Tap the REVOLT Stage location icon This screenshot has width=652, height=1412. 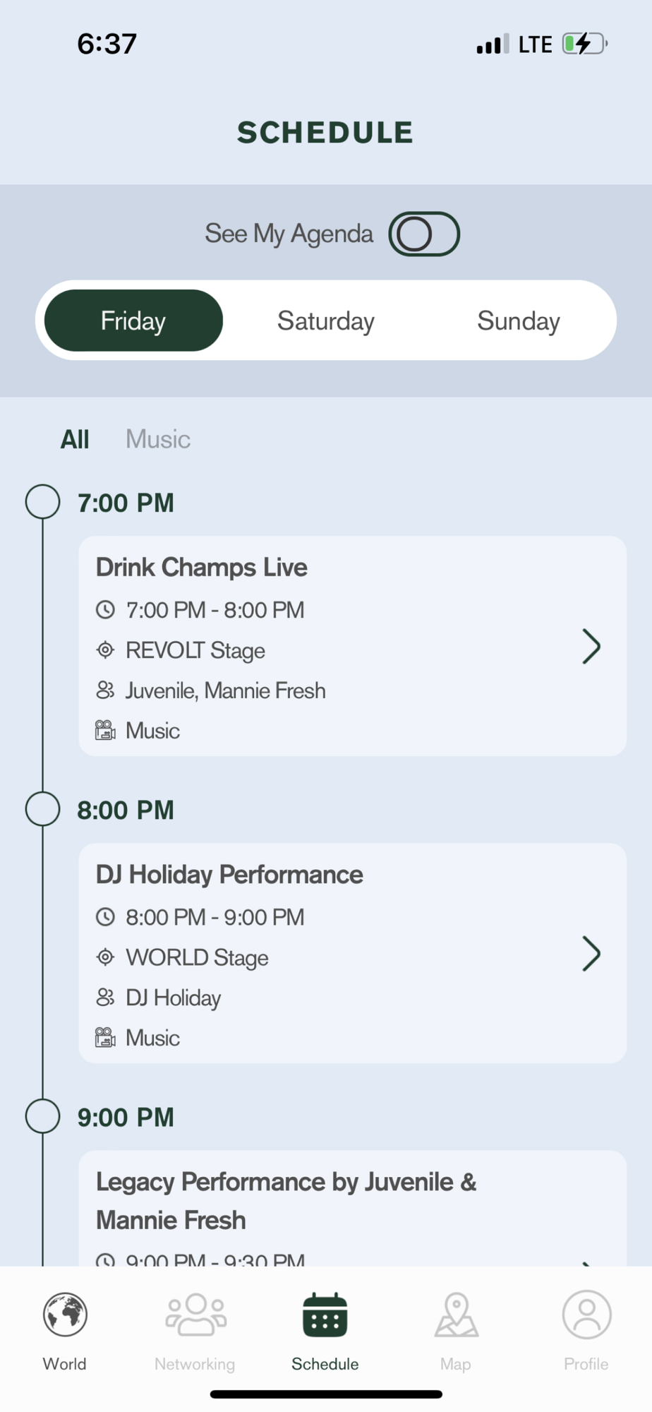[105, 650]
